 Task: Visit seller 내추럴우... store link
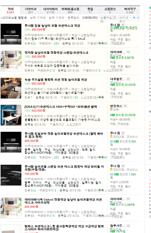coord(117,79)
